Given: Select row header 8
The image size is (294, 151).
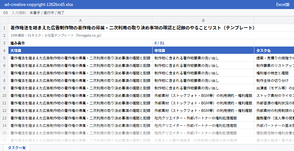Looking at the screenshot, I should (4, 80).
